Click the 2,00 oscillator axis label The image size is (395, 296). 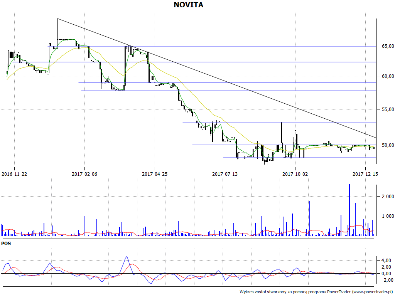(387, 267)
